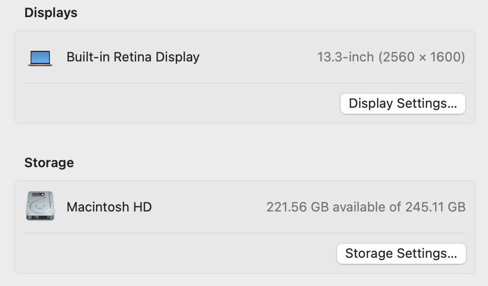The image size is (488, 286).
Task: Click the 13.3-inch display size text
Action: click(345, 57)
